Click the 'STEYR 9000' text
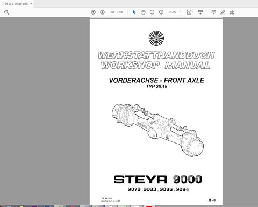 158,180
